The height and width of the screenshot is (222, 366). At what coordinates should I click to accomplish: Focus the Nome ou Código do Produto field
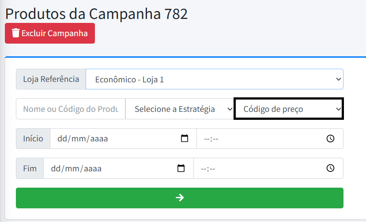(x=71, y=109)
